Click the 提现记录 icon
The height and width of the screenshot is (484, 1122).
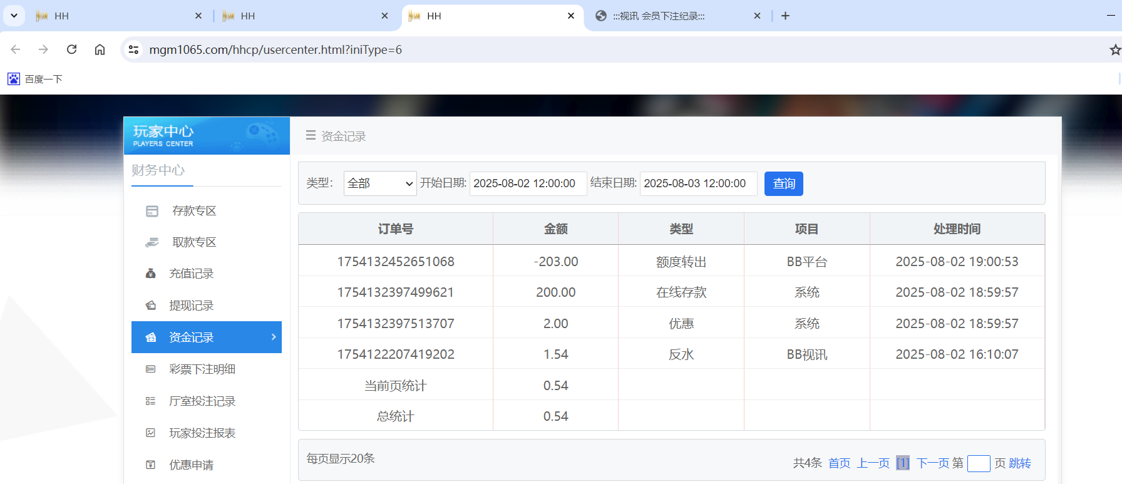[150, 306]
